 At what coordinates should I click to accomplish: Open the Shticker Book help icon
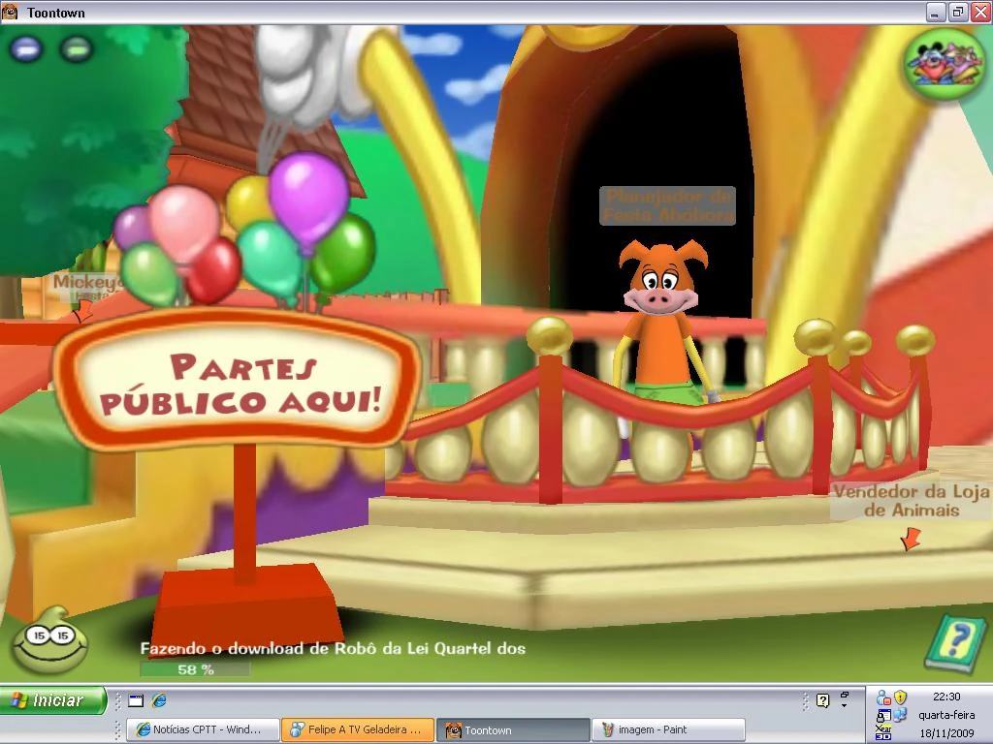pyautogui.click(x=957, y=642)
